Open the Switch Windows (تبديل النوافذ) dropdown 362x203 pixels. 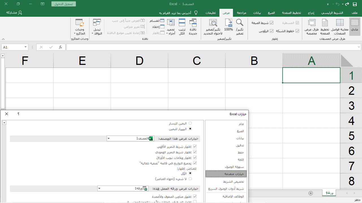coord(97,27)
